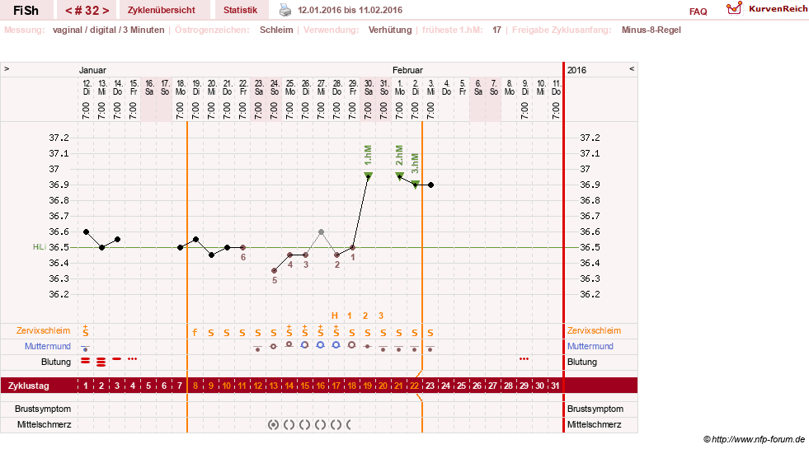Click the Verhütung usage value

pyautogui.click(x=389, y=30)
